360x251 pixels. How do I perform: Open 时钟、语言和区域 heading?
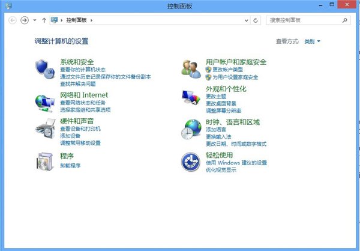pyautogui.click(x=233, y=122)
